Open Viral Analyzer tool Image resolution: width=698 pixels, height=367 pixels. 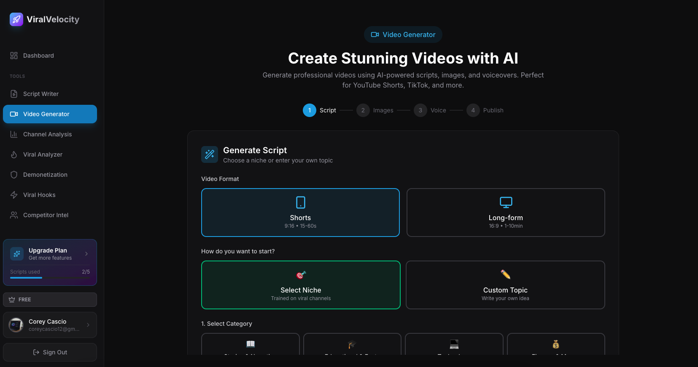point(50,154)
